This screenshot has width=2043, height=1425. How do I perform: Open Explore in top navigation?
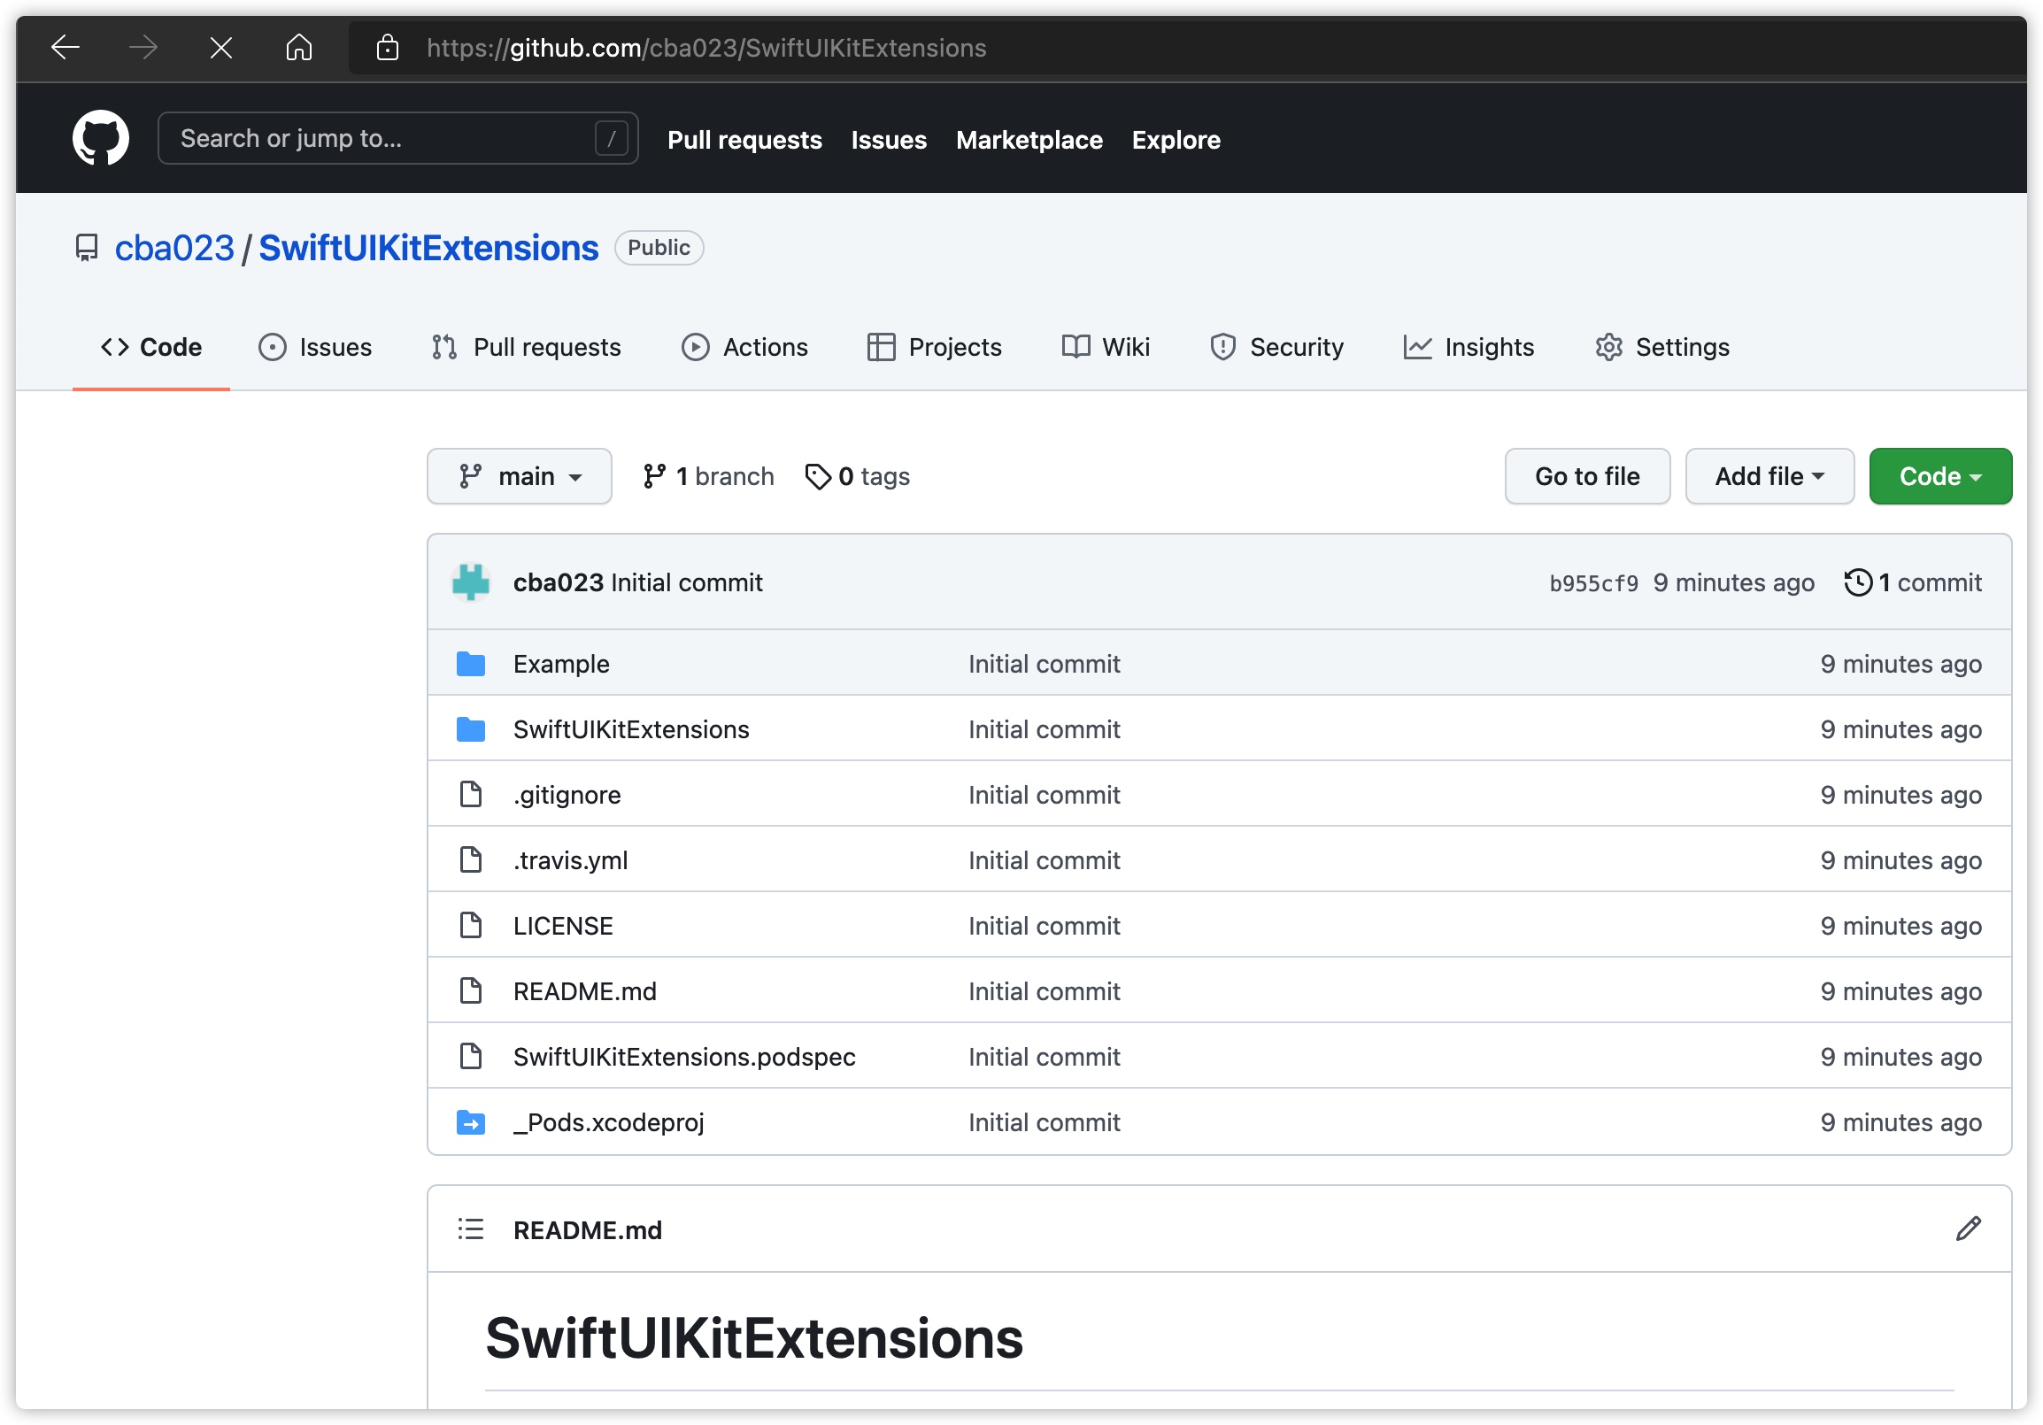pyautogui.click(x=1176, y=140)
